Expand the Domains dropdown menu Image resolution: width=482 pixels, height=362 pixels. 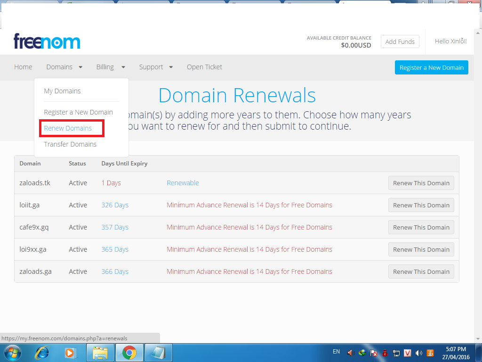point(64,67)
